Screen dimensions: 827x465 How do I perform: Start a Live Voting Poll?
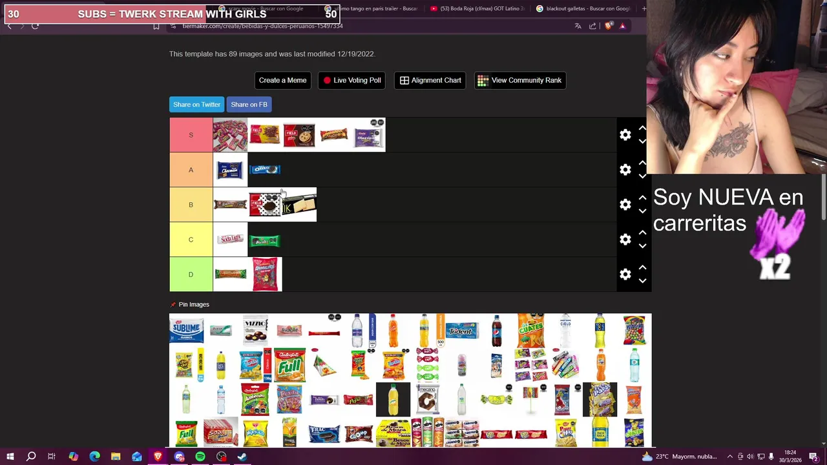352,80
